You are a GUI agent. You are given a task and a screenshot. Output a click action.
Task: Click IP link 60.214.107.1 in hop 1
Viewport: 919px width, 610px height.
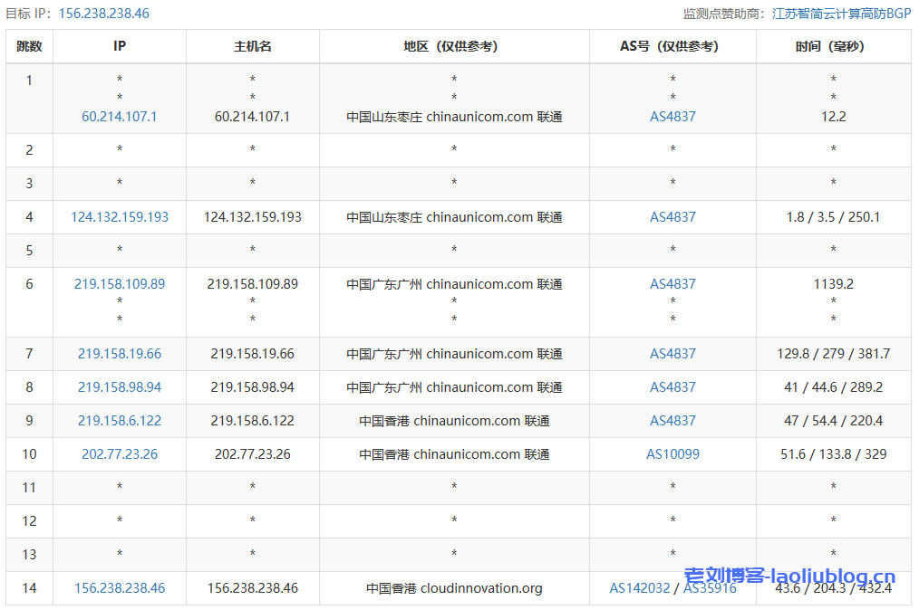click(119, 116)
